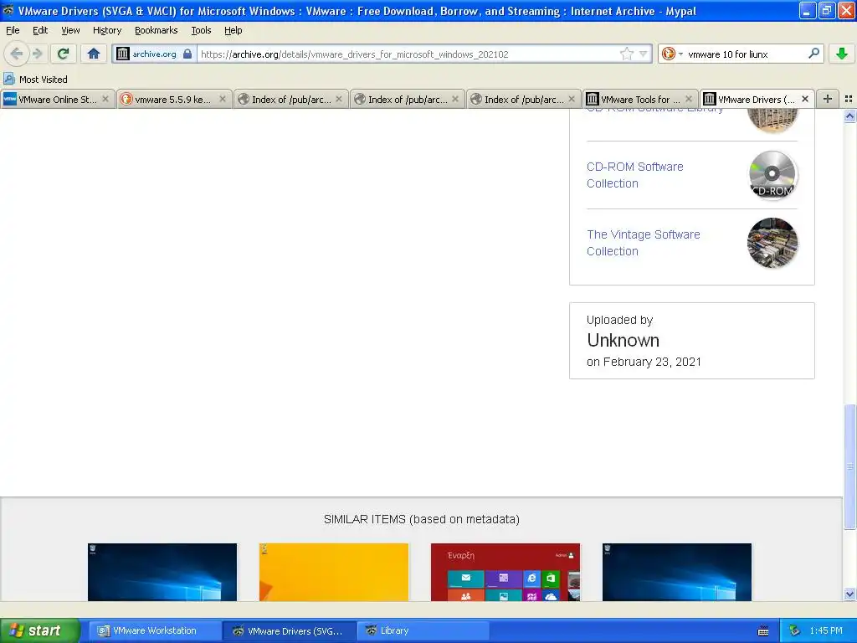
Task: Open the Windows start button
Action: 39,630
